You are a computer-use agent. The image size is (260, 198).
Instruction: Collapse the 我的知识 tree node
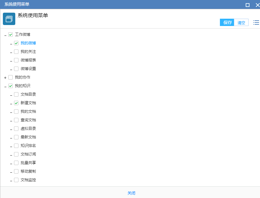coord(5,86)
